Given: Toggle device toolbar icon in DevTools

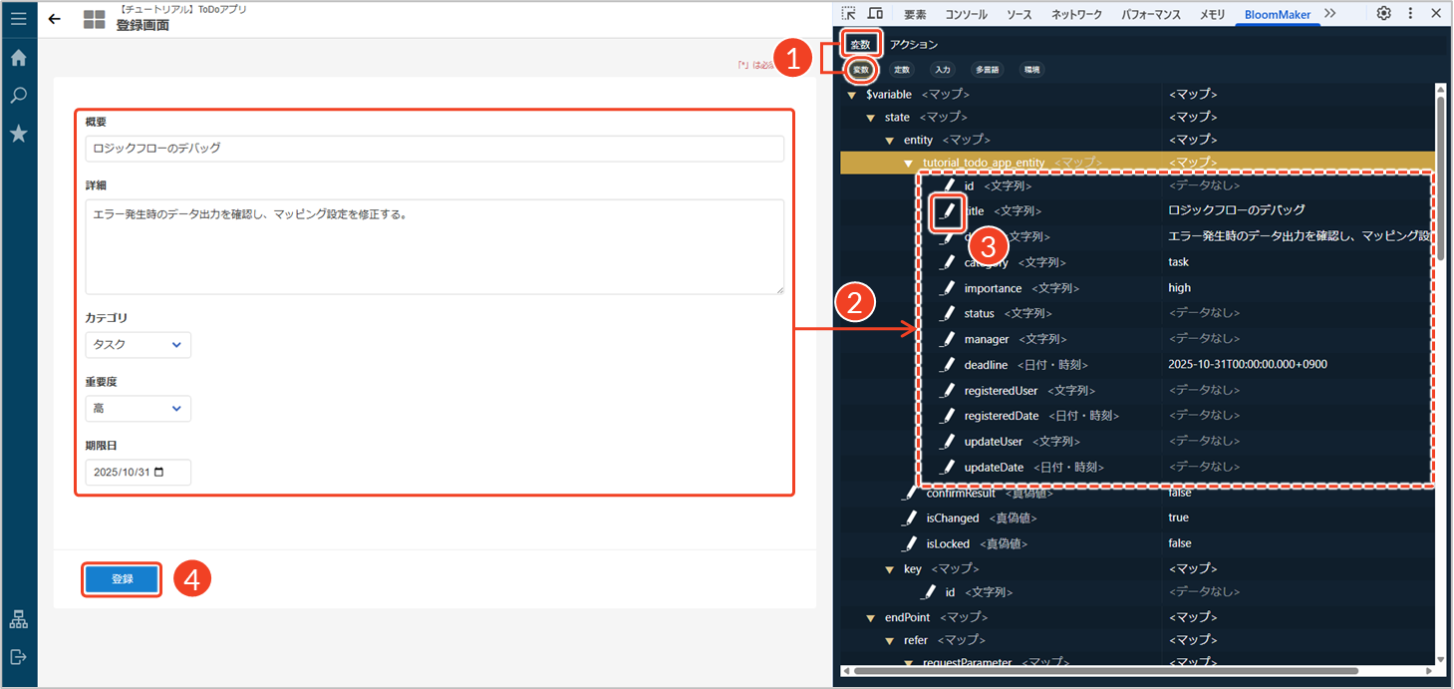Looking at the screenshot, I should coord(875,14).
